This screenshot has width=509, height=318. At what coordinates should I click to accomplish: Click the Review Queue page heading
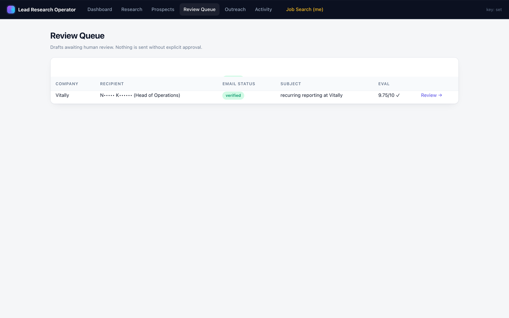pos(77,36)
